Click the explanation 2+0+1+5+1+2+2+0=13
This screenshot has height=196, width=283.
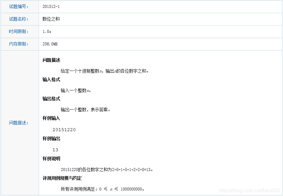pos(107,170)
